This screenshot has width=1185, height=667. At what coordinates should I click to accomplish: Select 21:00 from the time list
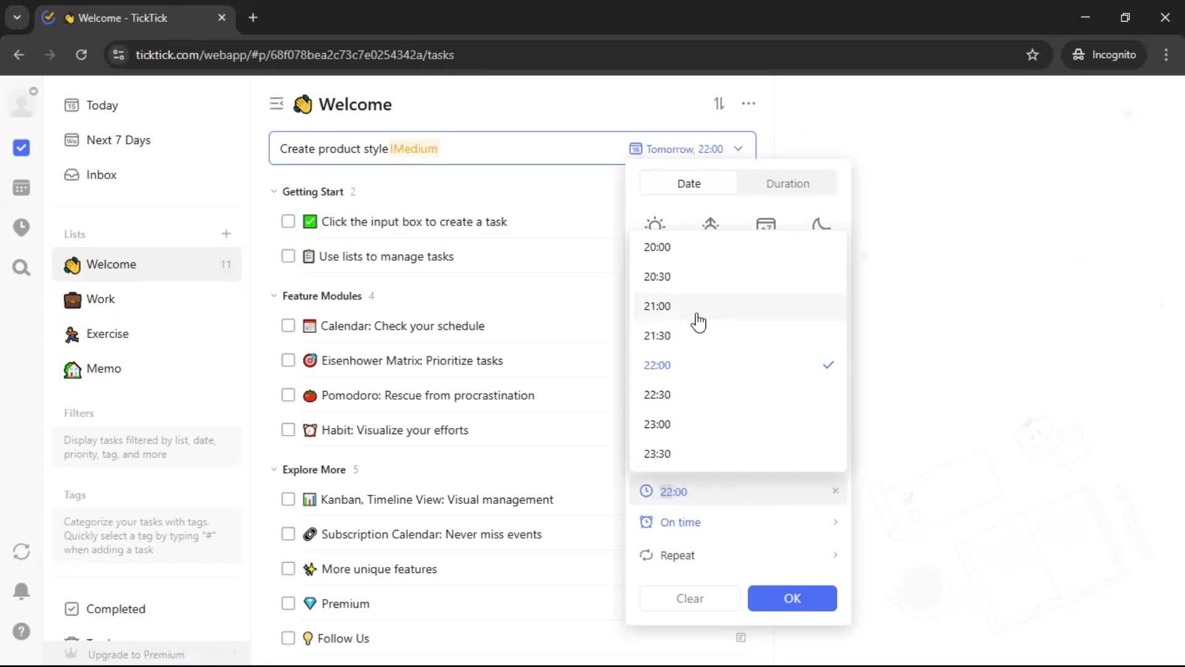point(657,306)
